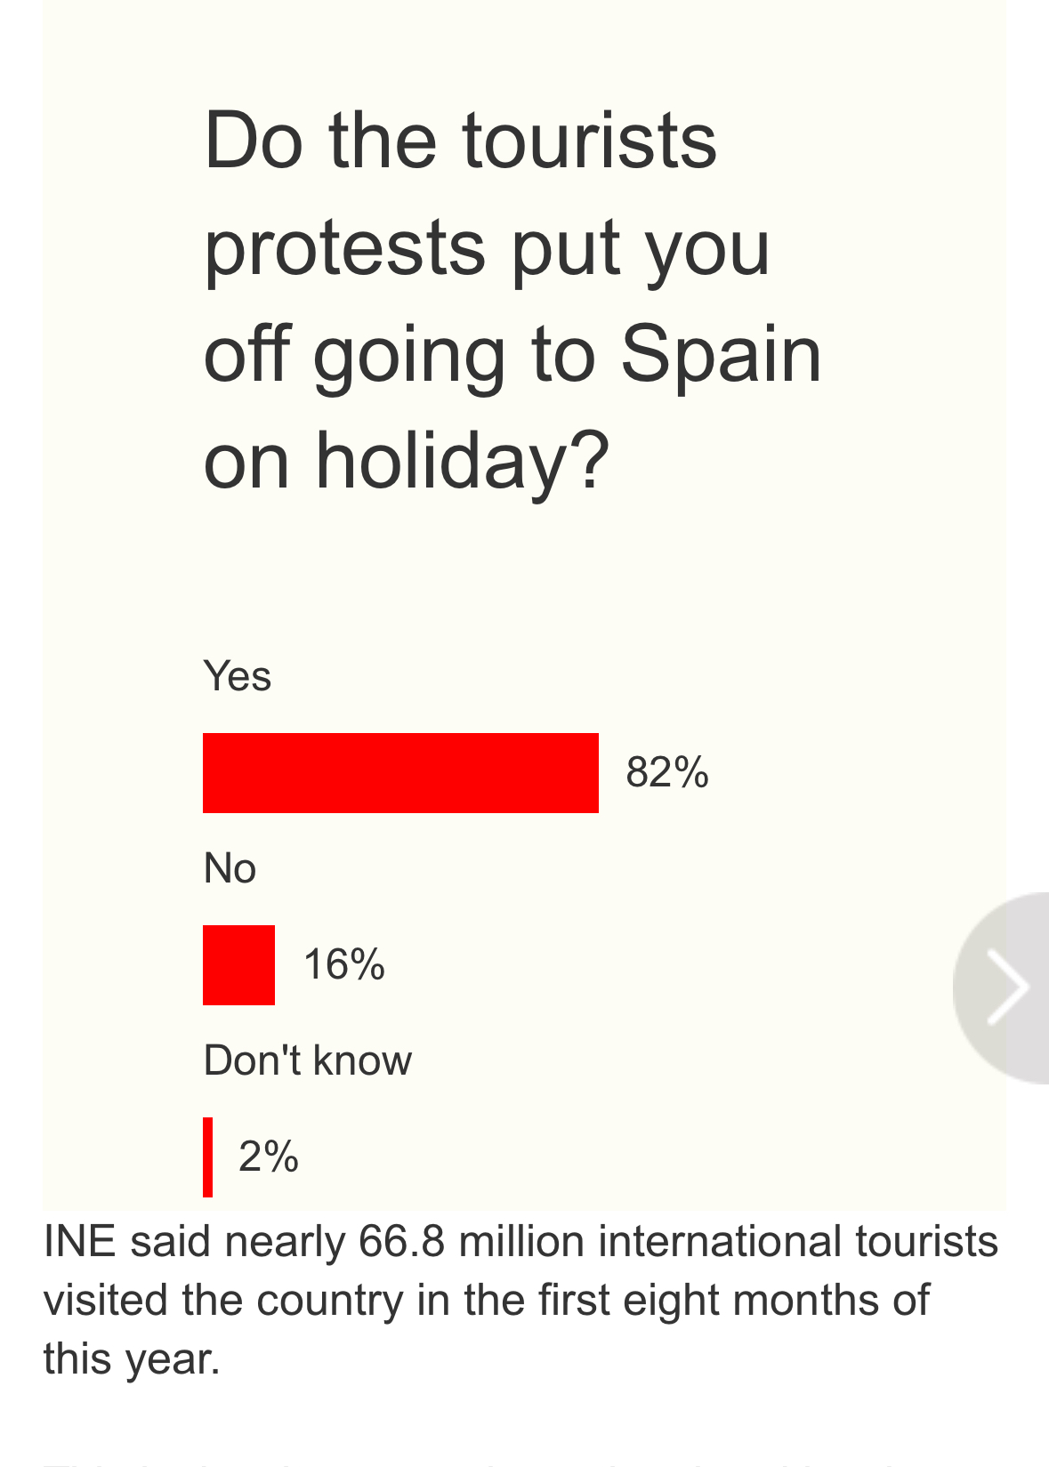Select the Don't know option label

point(307,1060)
